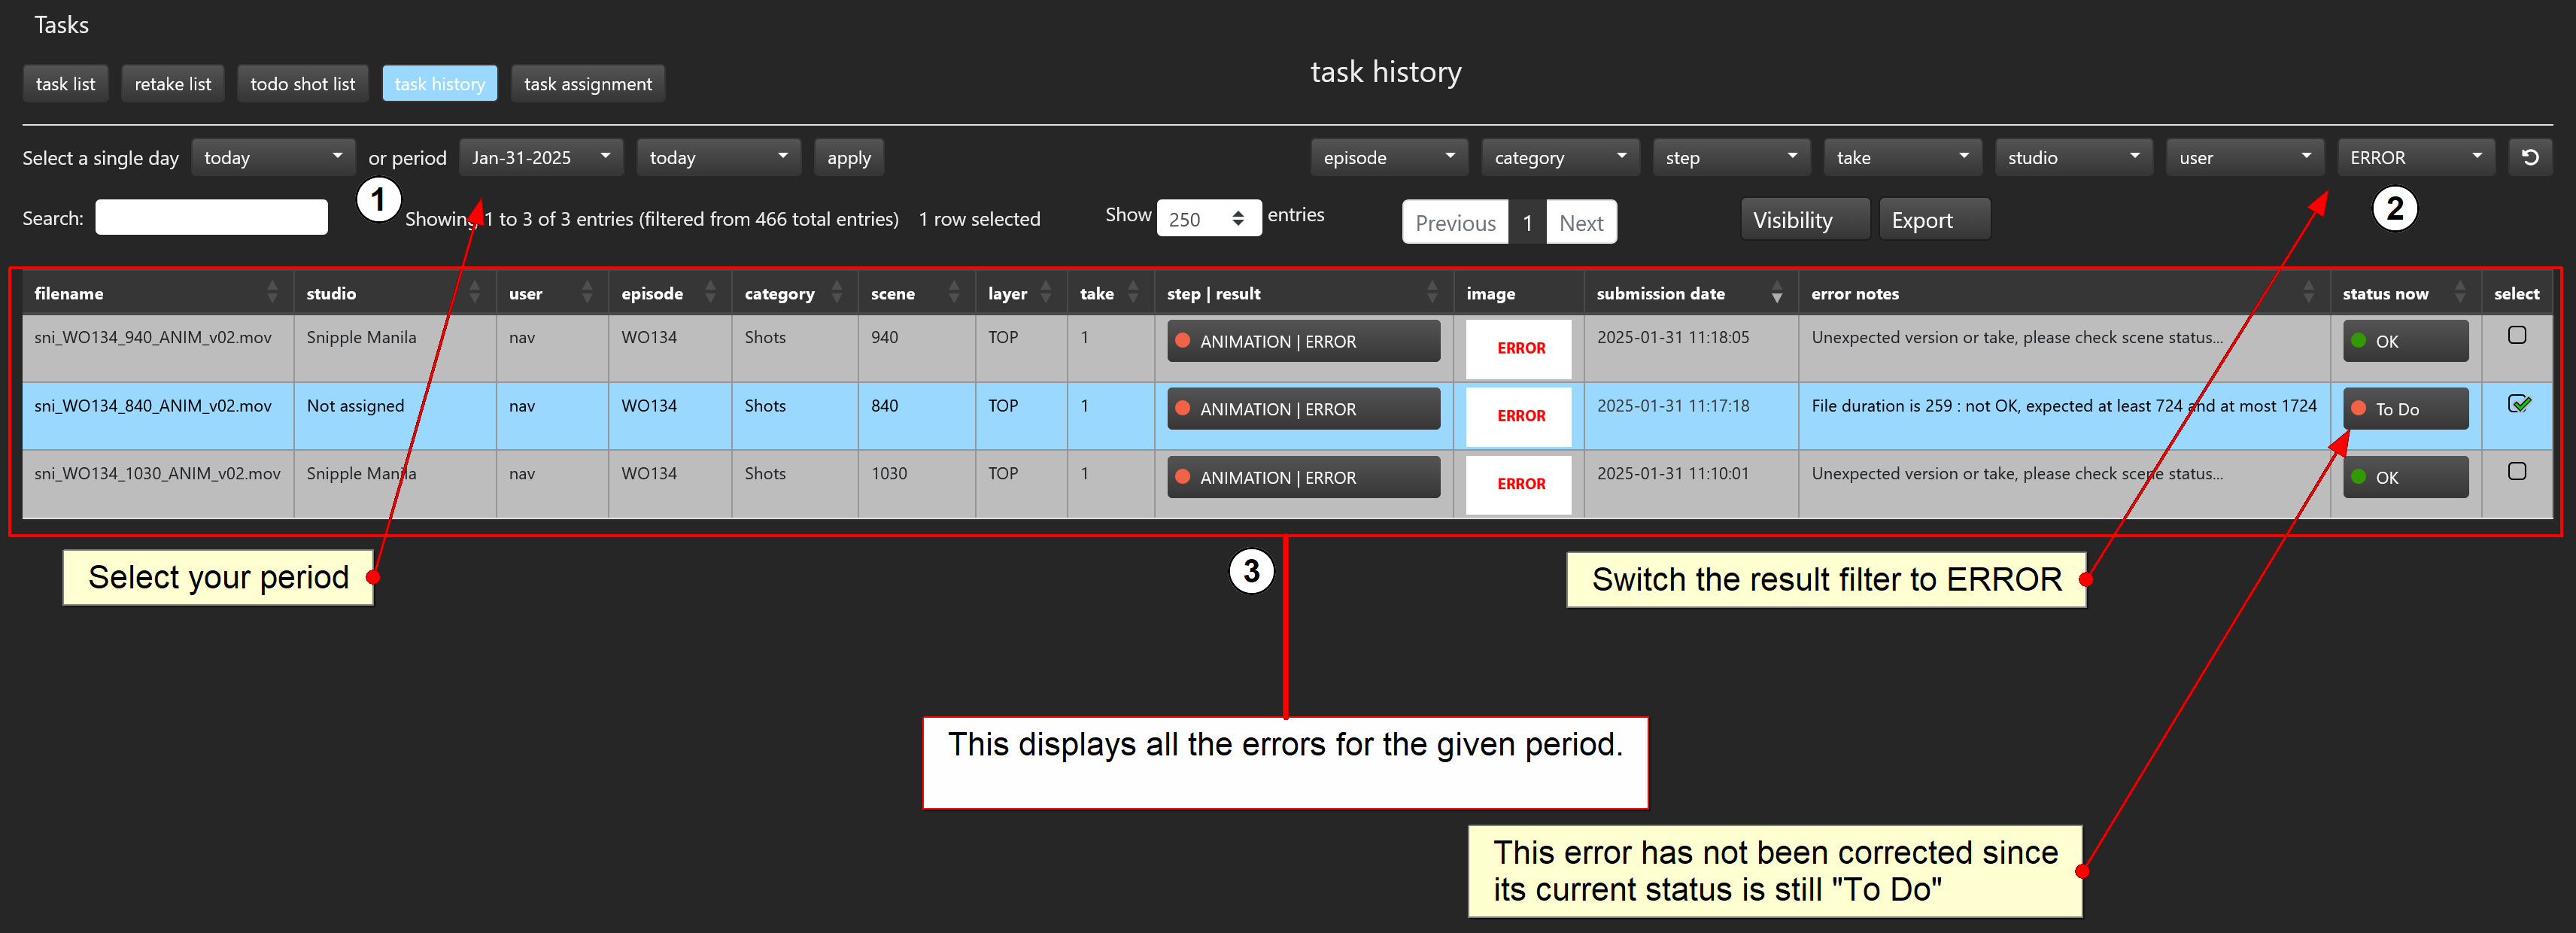Switch to the retake list tab
Image resolution: width=2576 pixels, height=933 pixels.
(172, 84)
